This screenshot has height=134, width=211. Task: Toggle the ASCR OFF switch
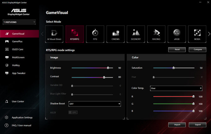73,112
